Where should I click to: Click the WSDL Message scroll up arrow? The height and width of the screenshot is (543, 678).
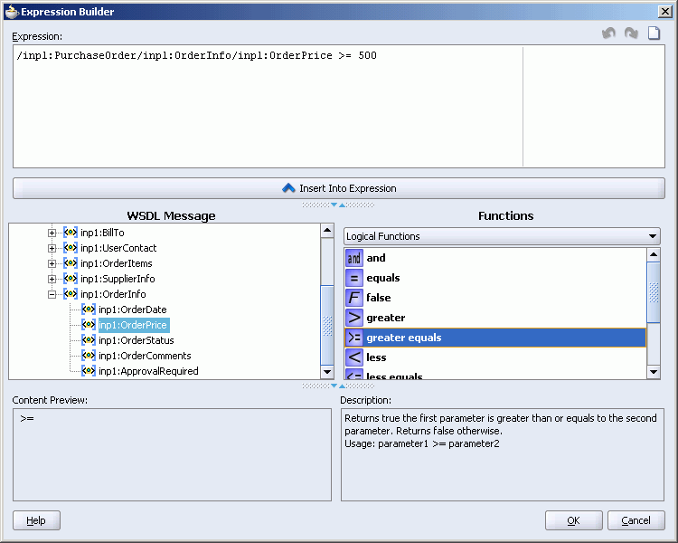pos(327,231)
